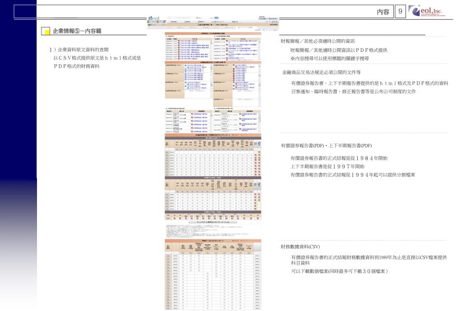Select line about １９９４年起可以提供分割檔案
The width and height of the screenshot is (462, 311).
point(353,175)
